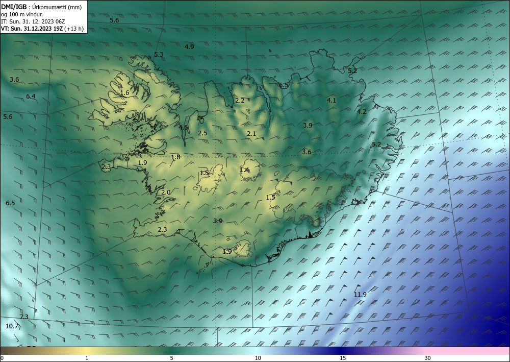Click the map value 2.2

240,101
